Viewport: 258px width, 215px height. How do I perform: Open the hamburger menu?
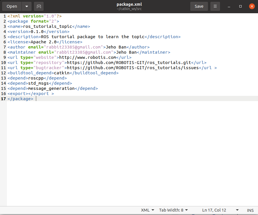(x=215, y=6)
